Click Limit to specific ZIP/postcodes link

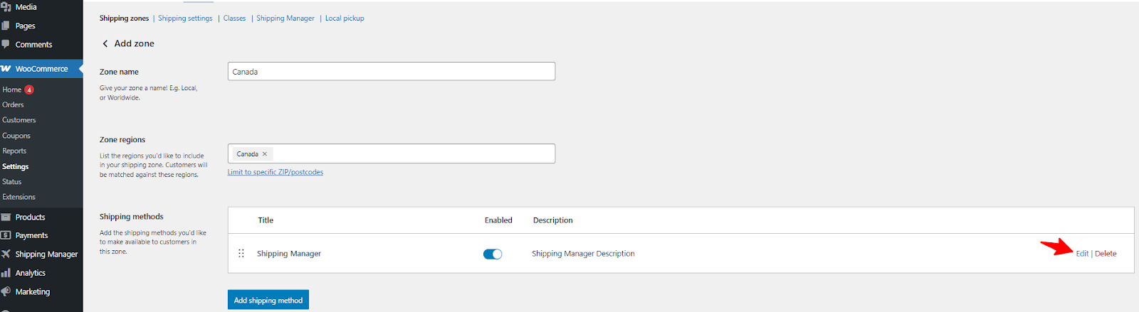click(275, 172)
